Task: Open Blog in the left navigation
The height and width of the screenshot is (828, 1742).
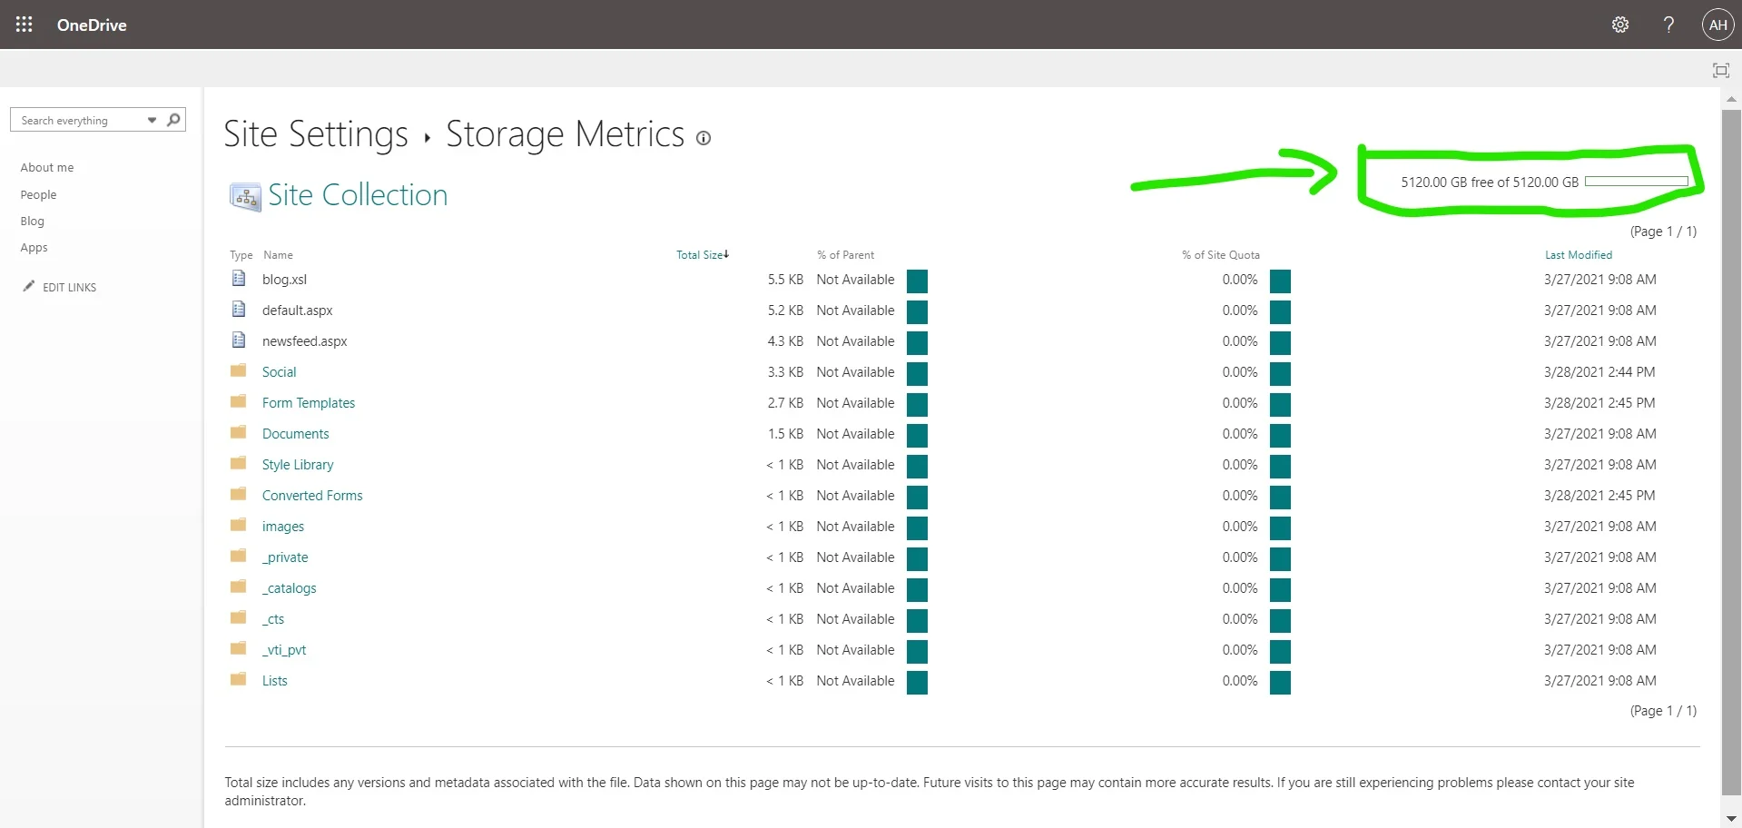Action: (33, 221)
